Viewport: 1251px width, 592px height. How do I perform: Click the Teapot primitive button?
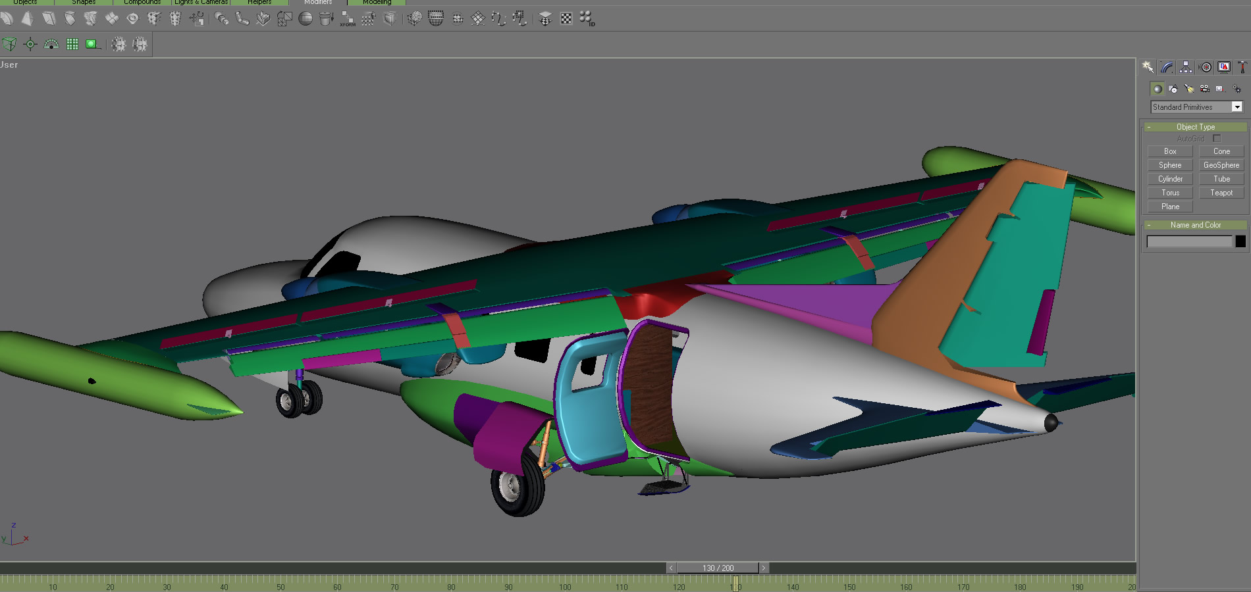point(1221,193)
